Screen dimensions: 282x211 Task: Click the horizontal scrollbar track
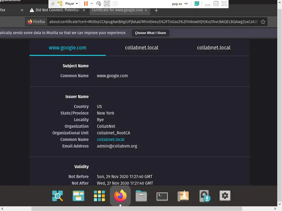click(137, 209)
